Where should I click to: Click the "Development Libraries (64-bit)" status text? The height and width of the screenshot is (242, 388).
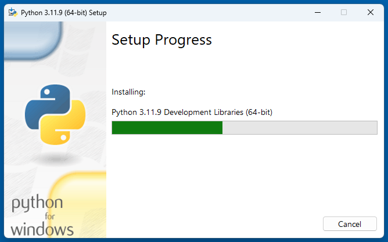click(x=218, y=112)
